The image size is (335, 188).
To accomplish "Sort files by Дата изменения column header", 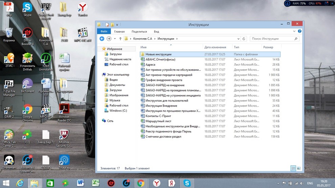I will 215,47.
